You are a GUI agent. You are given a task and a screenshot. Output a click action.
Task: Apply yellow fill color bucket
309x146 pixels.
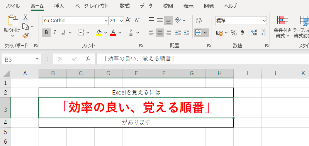pos(99,33)
